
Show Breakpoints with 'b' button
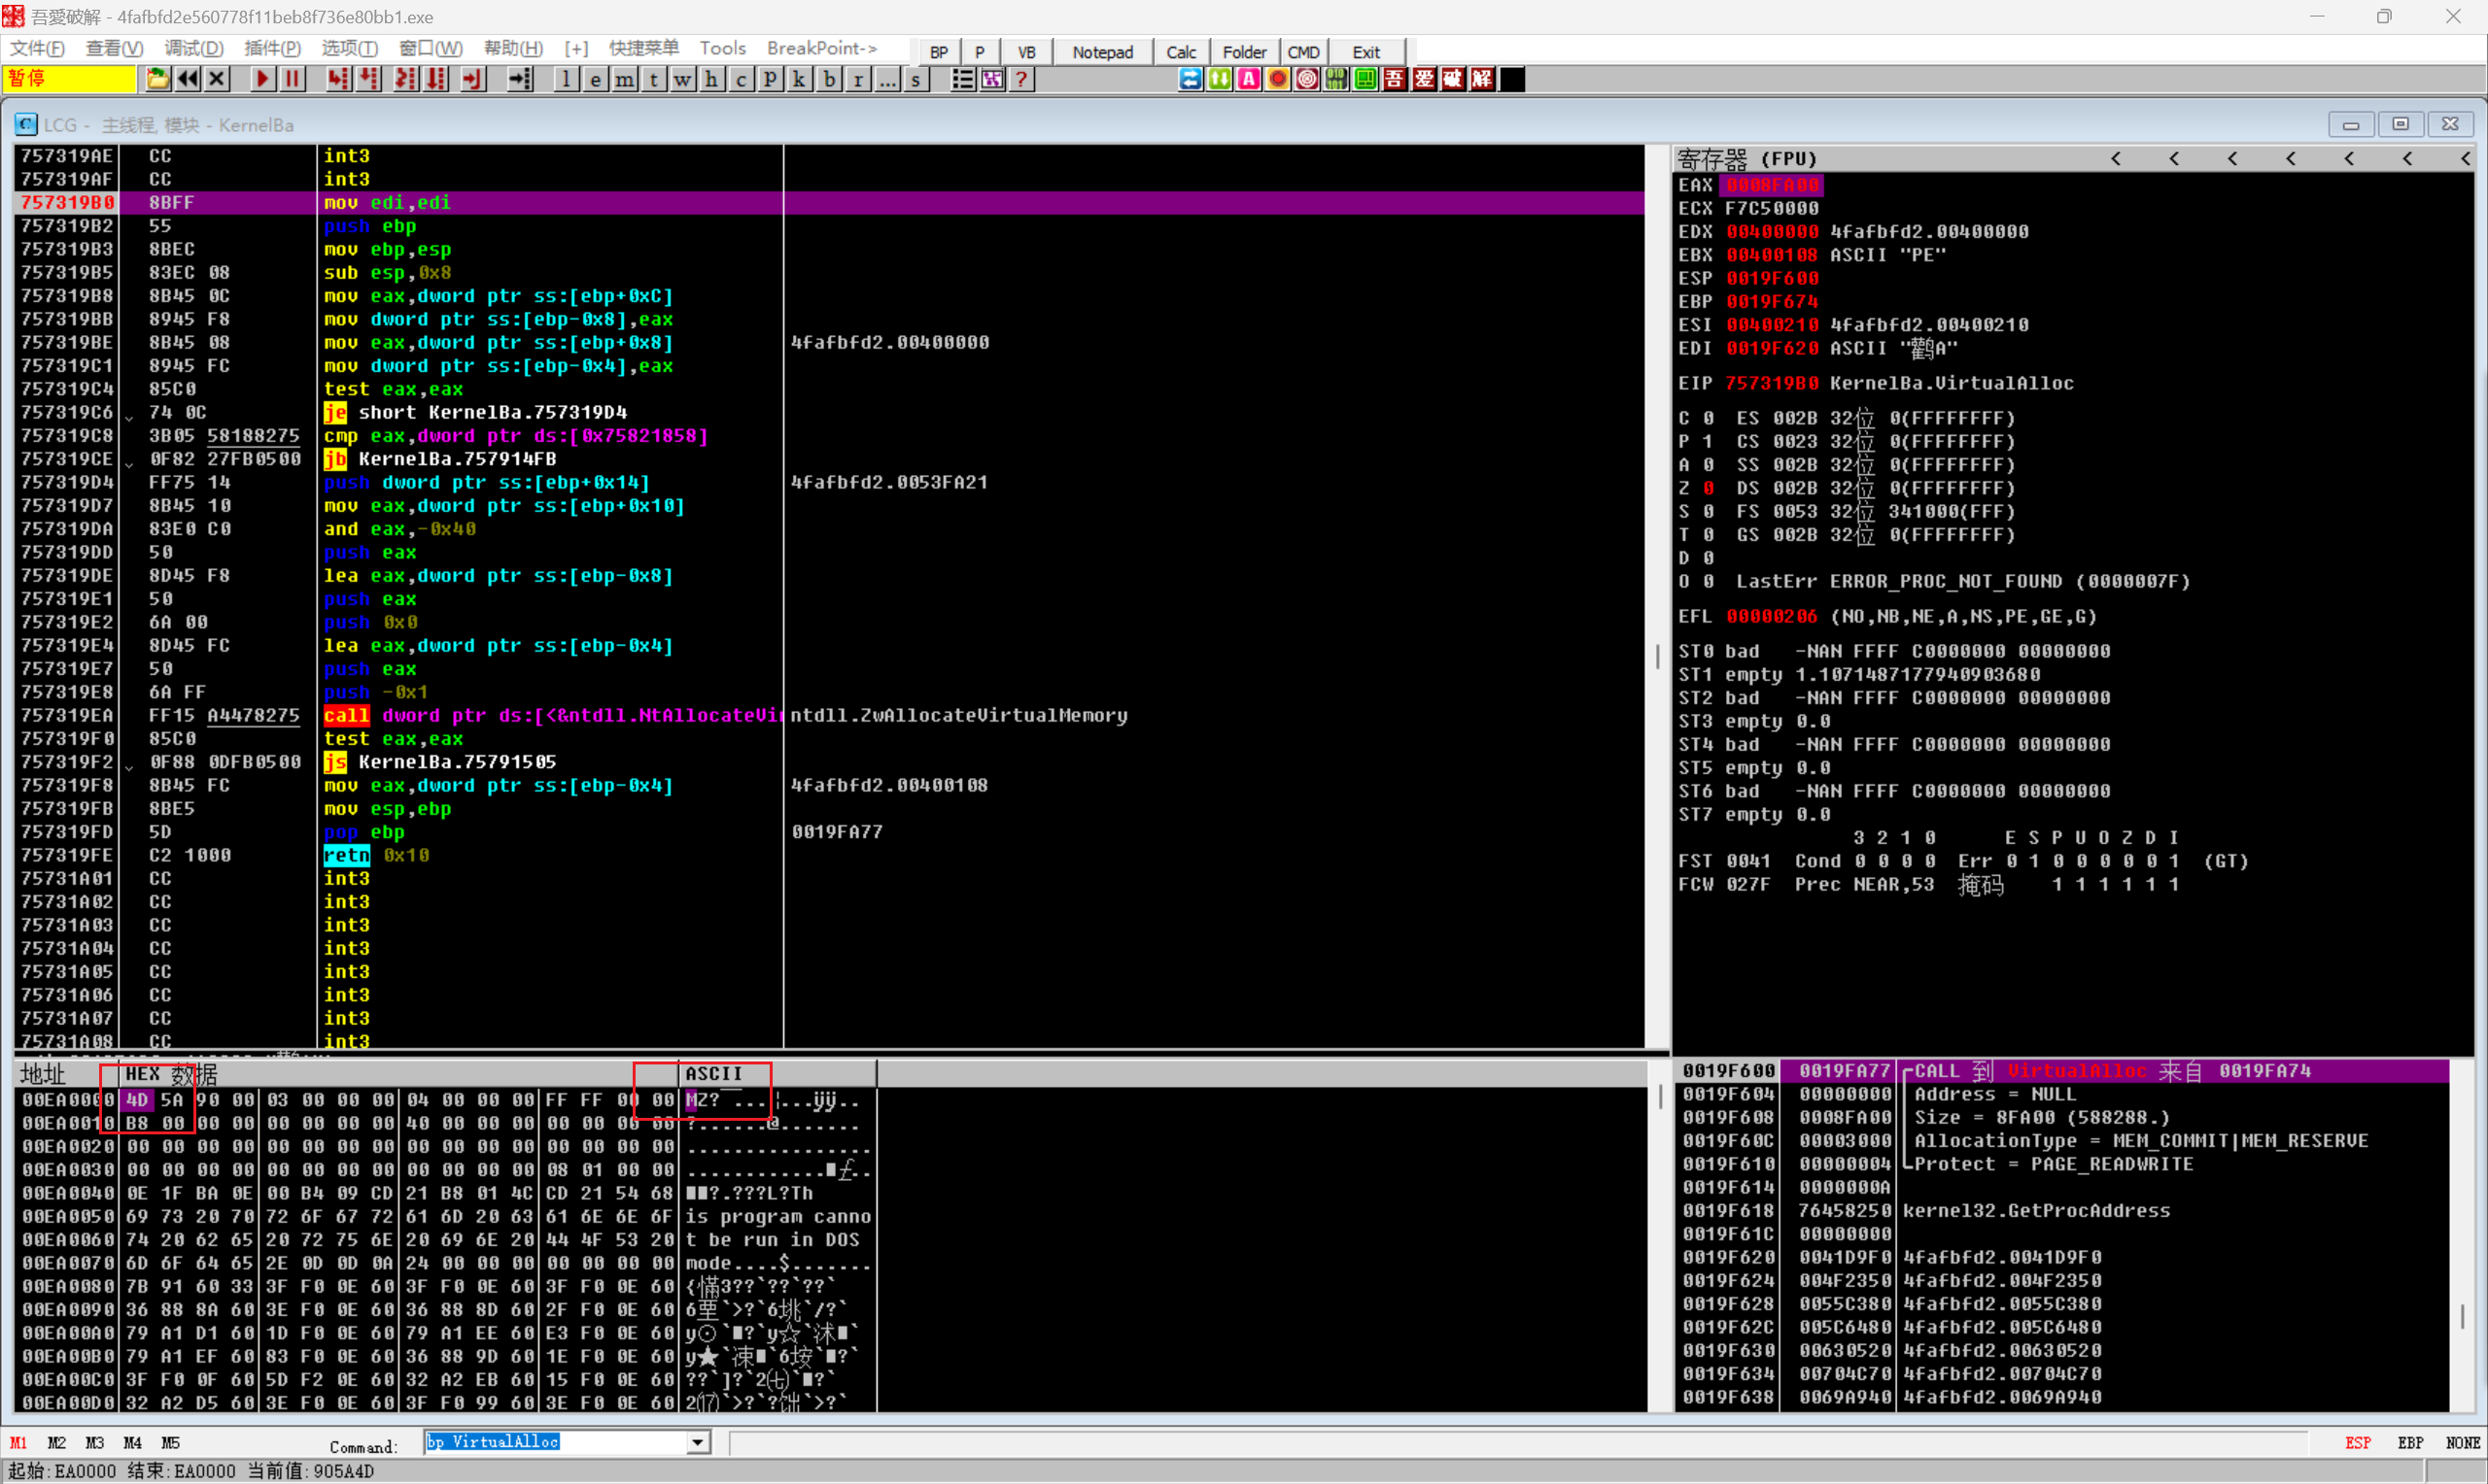coord(828,79)
